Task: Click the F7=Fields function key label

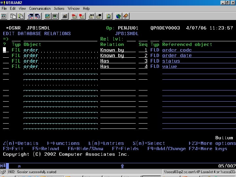Action: [x=125, y=148]
